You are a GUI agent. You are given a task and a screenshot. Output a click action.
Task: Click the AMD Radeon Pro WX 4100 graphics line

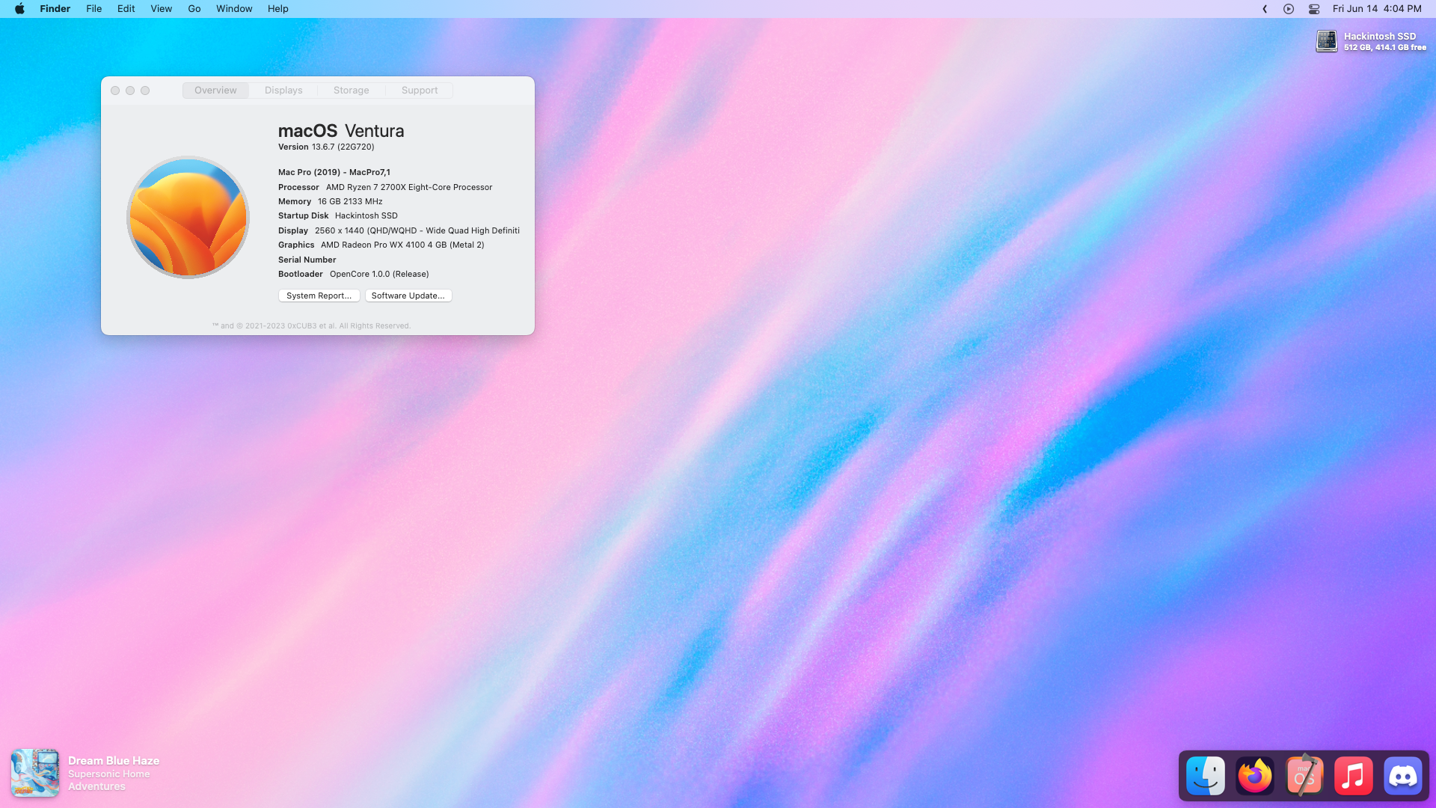pyautogui.click(x=381, y=245)
